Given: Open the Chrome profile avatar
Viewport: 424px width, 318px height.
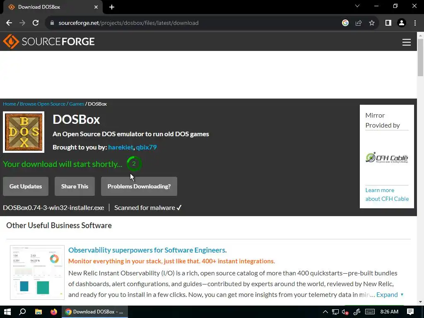Looking at the screenshot, I should point(402,23).
